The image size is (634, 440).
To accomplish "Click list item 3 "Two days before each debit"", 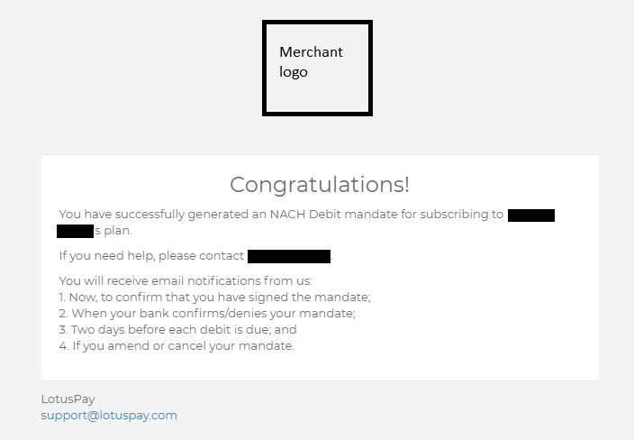I will click(177, 329).
